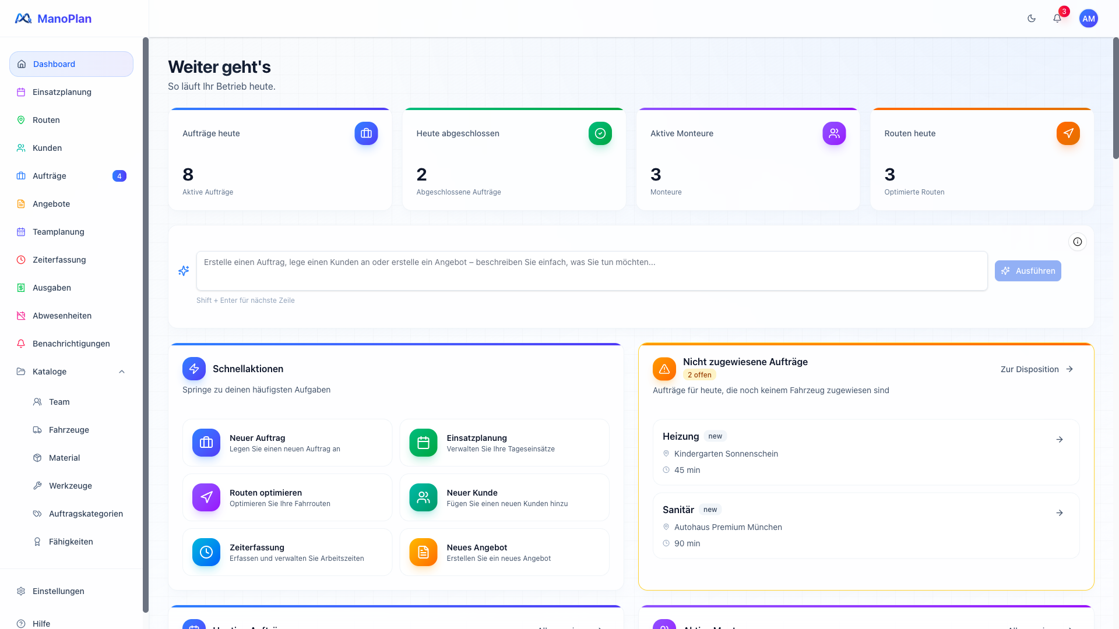Click the info icon in the AI prompt card
1119x629 pixels.
1077,242
